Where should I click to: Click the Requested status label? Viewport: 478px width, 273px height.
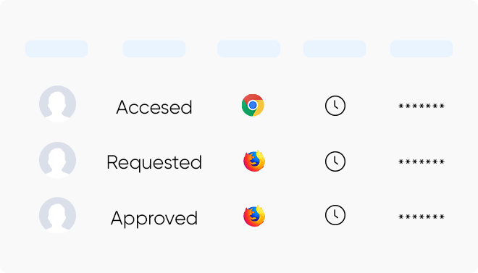pos(154,163)
